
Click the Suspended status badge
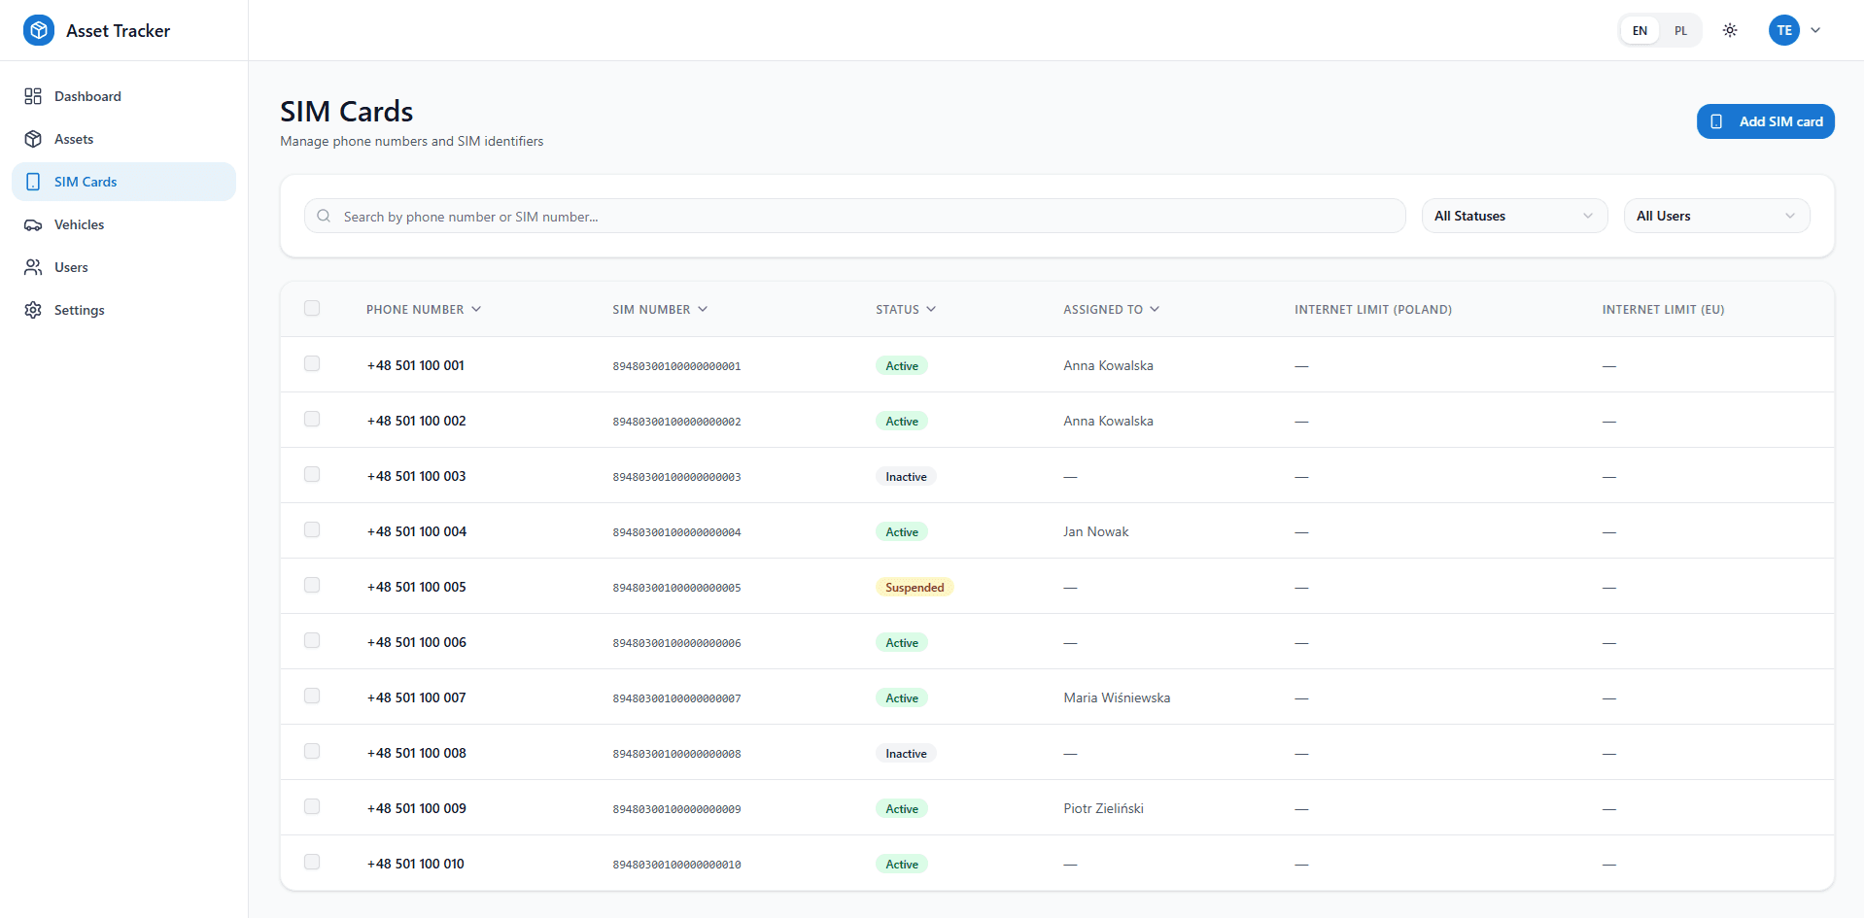pyautogui.click(x=914, y=587)
